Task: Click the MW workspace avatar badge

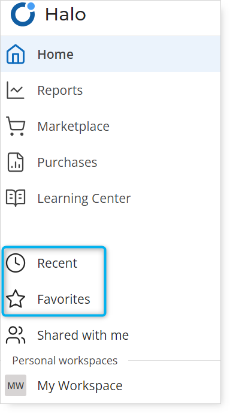Action: tap(16, 385)
